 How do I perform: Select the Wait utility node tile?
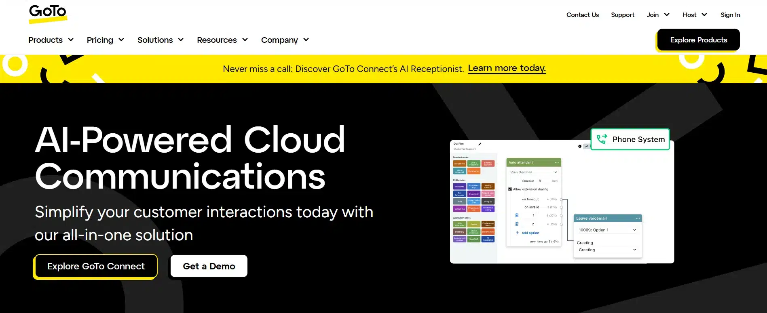coord(460,202)
